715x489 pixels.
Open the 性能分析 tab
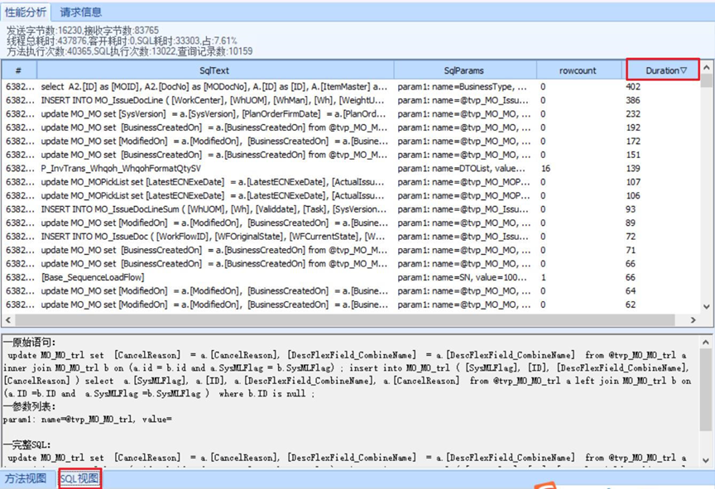(x=26, y=12)
